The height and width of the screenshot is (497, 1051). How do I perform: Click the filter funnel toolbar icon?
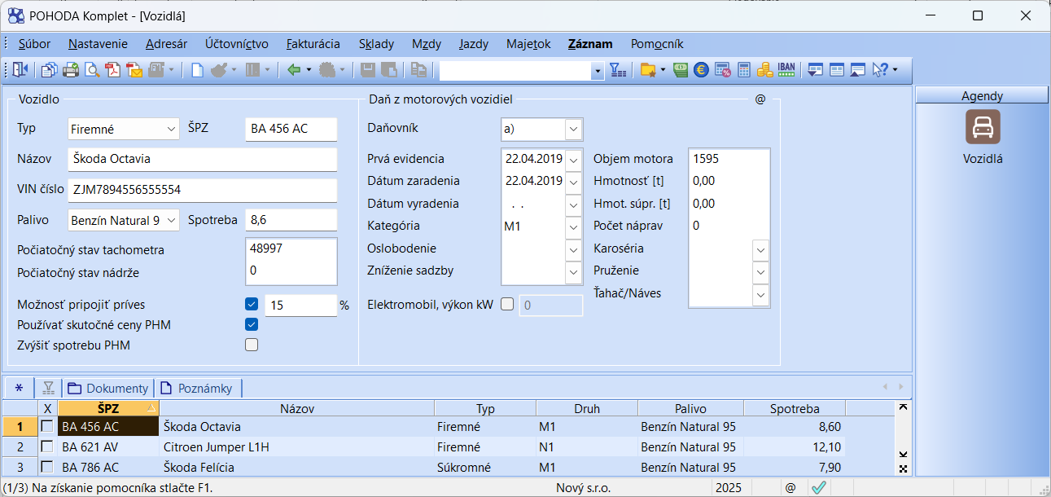(618, 70)
